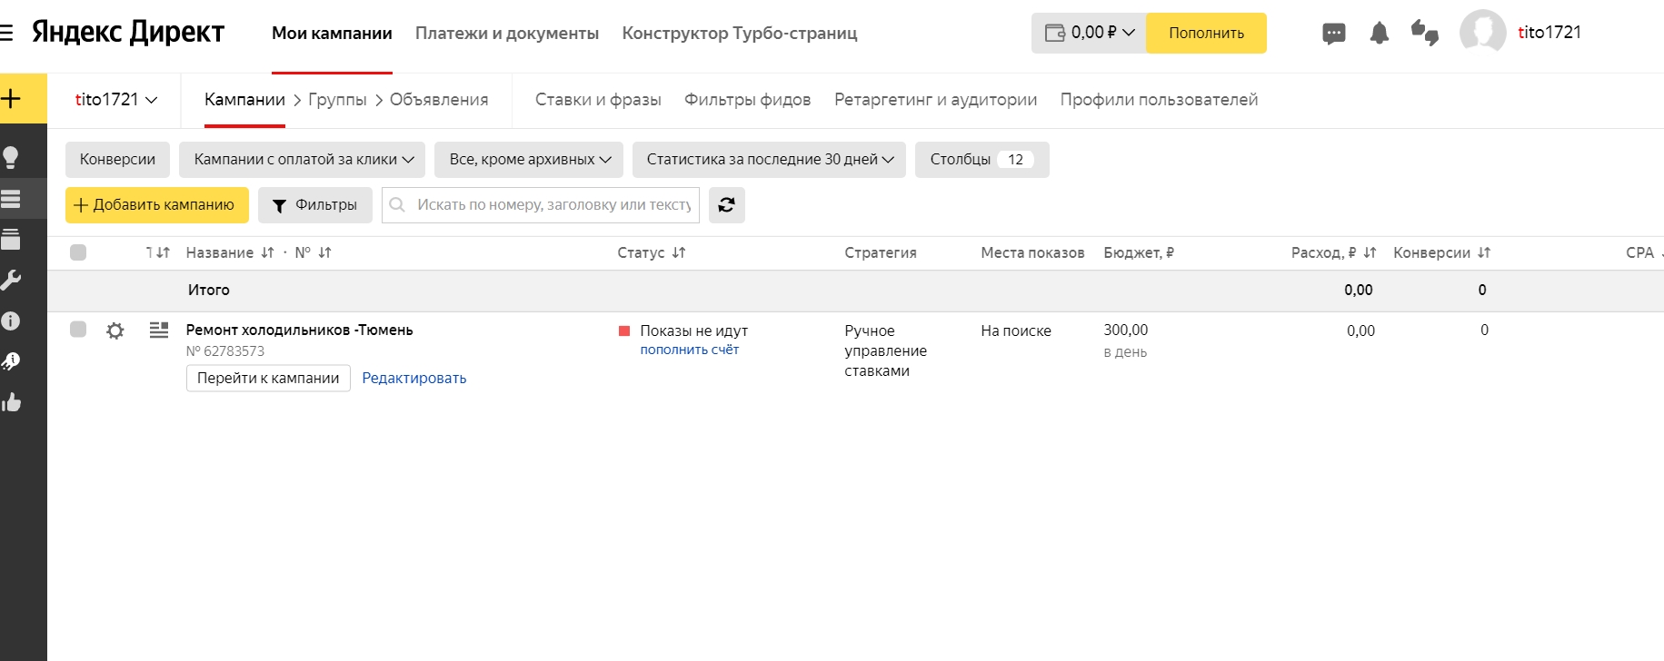
Task: Open the Мои кампании tab
Action: 332,34
